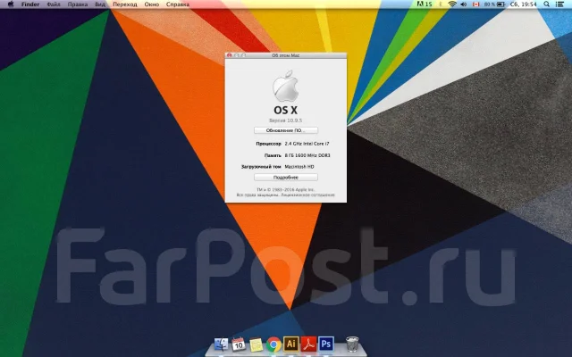Click the Версия 10.9.5 text
572x357 pixels.
pyautogui.click(x=286, y=120)
